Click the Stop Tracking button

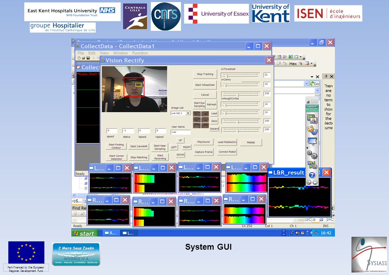(x=205, y=74)
